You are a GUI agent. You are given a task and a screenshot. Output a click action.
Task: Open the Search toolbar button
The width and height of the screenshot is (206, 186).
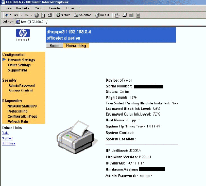coord(63,15)
